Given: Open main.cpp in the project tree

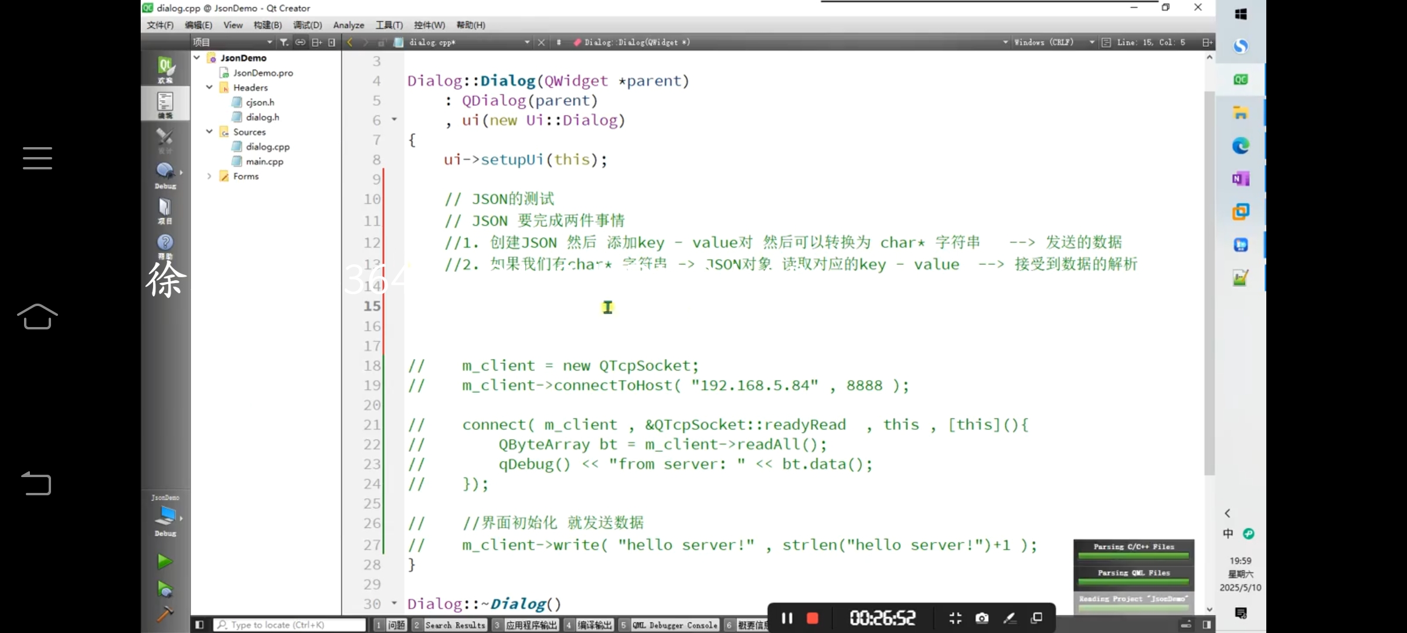Looking at the screenshot, I should point(264,161).
